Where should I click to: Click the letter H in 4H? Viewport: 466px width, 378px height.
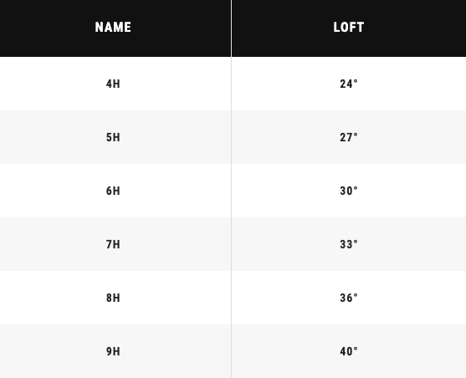click(x=117, y=84)
